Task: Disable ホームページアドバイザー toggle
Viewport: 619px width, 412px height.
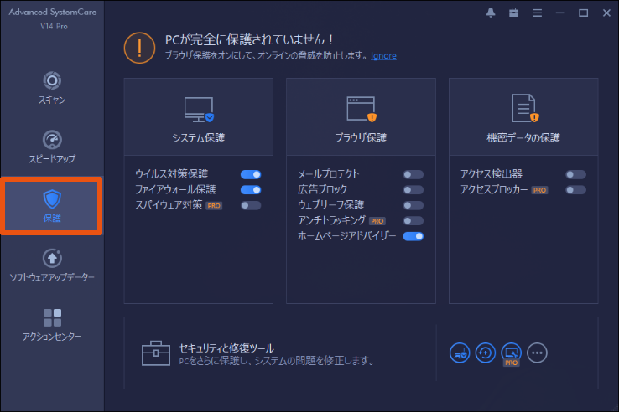Action: point(414,236)
